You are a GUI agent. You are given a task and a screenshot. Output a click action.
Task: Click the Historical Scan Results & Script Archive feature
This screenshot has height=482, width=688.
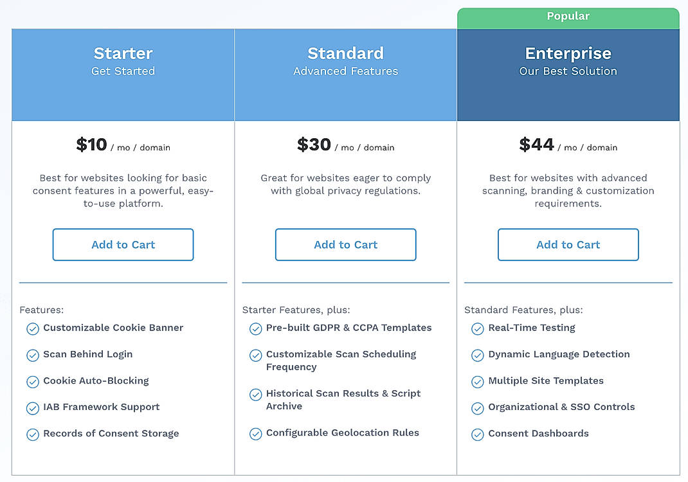(x=343, y=399)
